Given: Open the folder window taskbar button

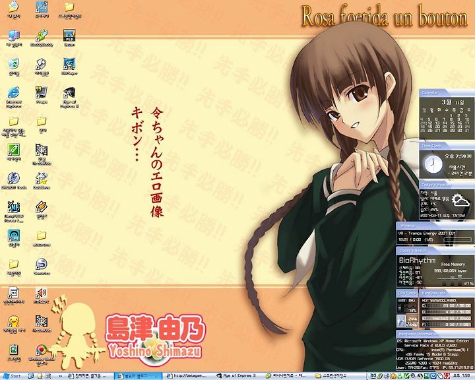Looking at the screenshot, I should (338, 376).
